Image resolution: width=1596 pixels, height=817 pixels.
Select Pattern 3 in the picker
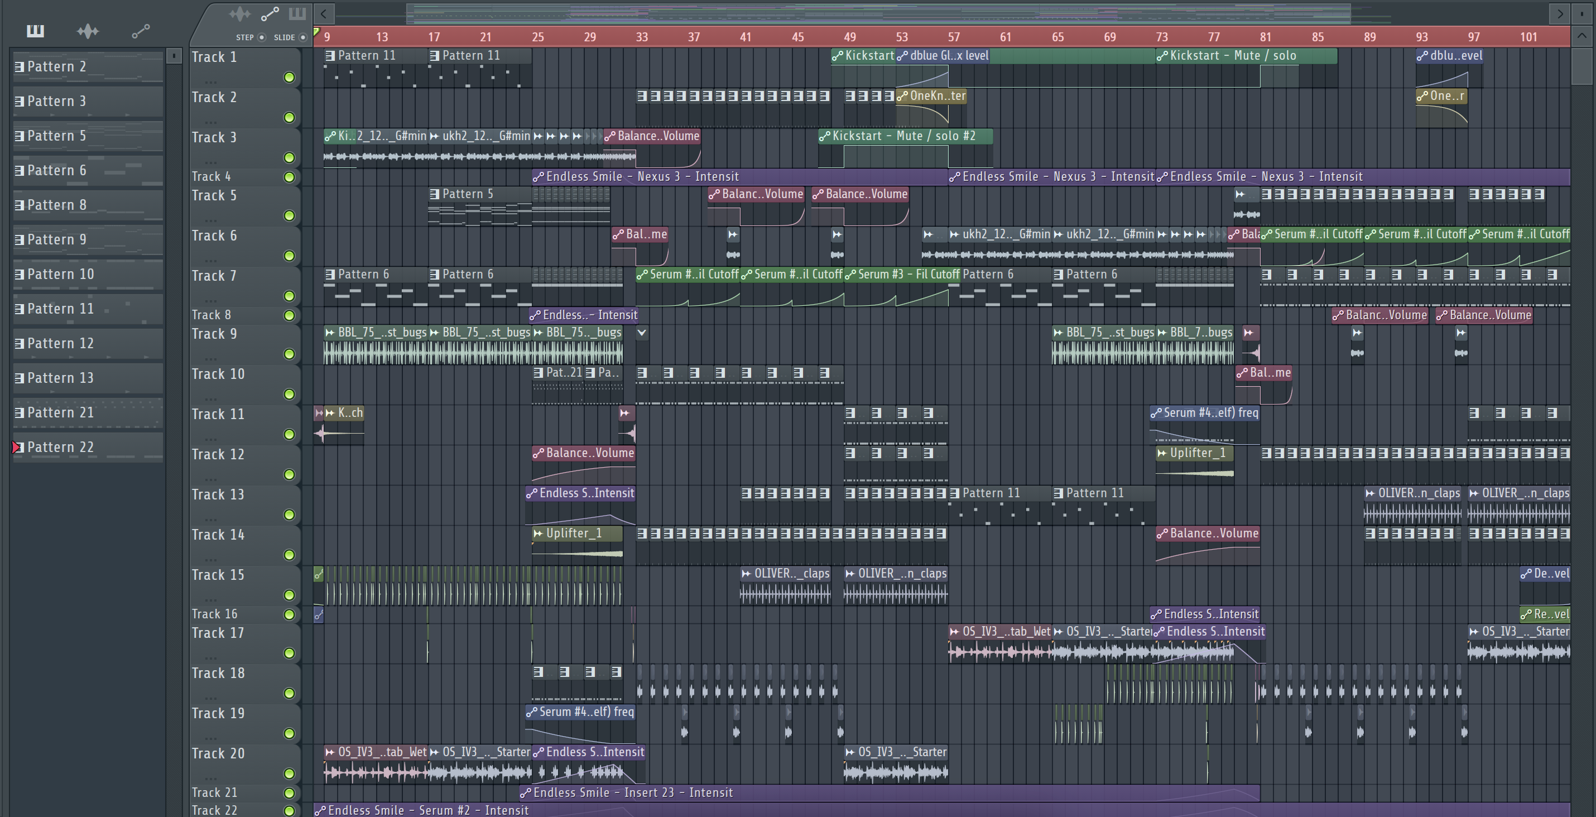pos(88,101)
